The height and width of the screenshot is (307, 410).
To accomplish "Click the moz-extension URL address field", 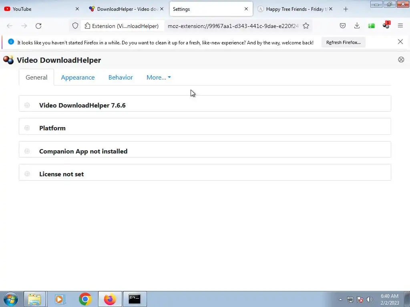I will click(x=233, y=26).
